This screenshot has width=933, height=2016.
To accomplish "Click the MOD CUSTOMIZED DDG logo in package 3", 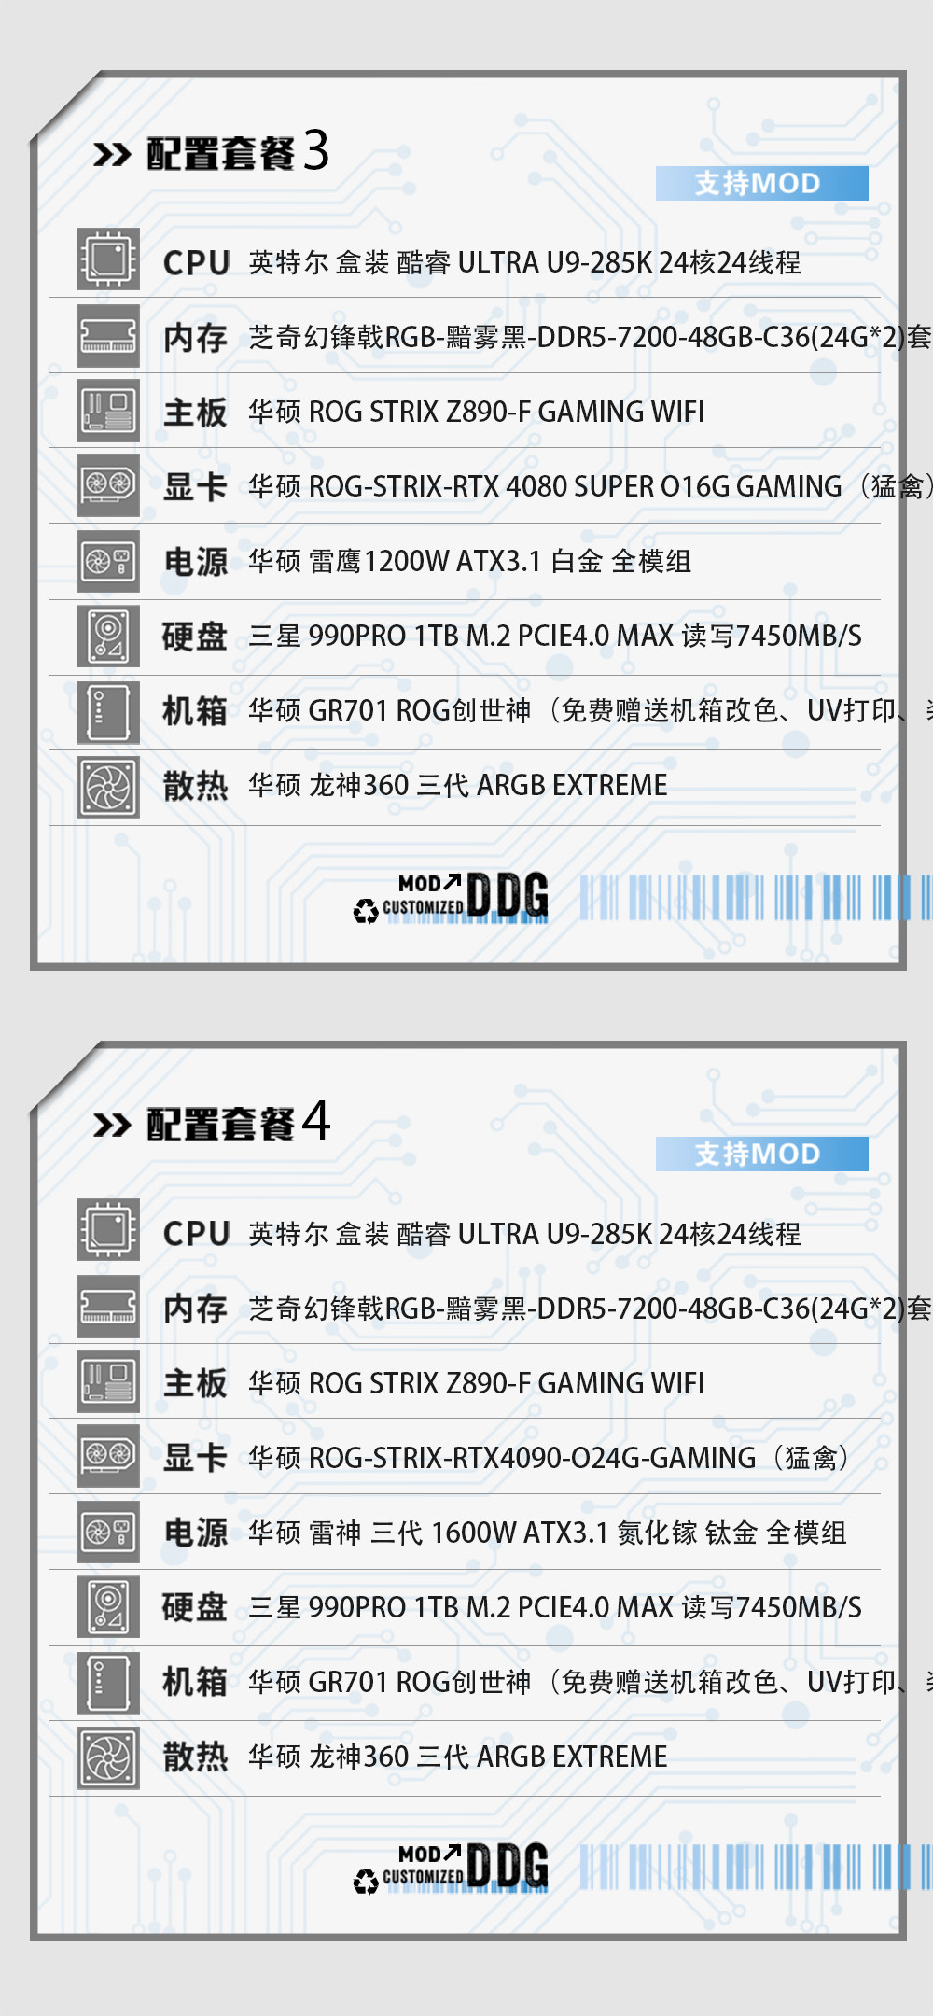I will tap(451, 898).
